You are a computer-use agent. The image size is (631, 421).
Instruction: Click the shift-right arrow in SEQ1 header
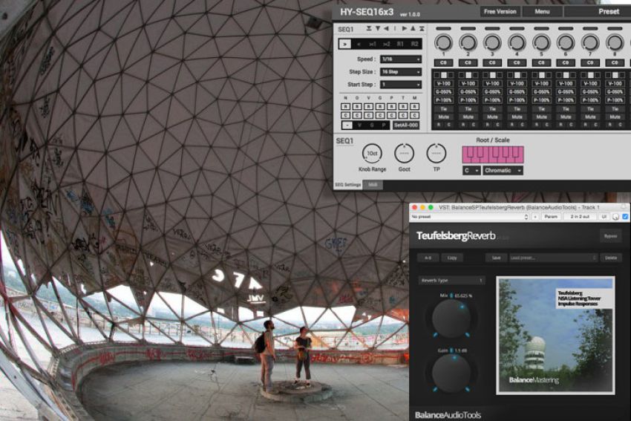tap(405, 28)
